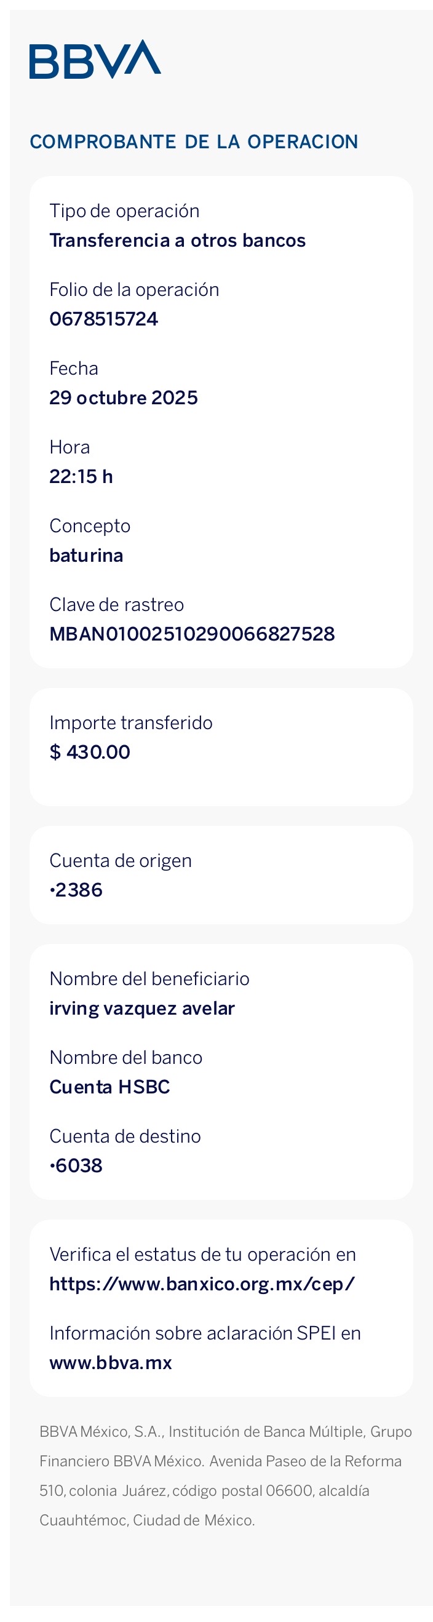Click the Clave de rastreo label
The height and width of the screenshot is (1622, 433).
coord(116,604)
